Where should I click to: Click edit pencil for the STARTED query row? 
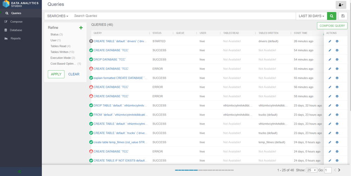330,41
